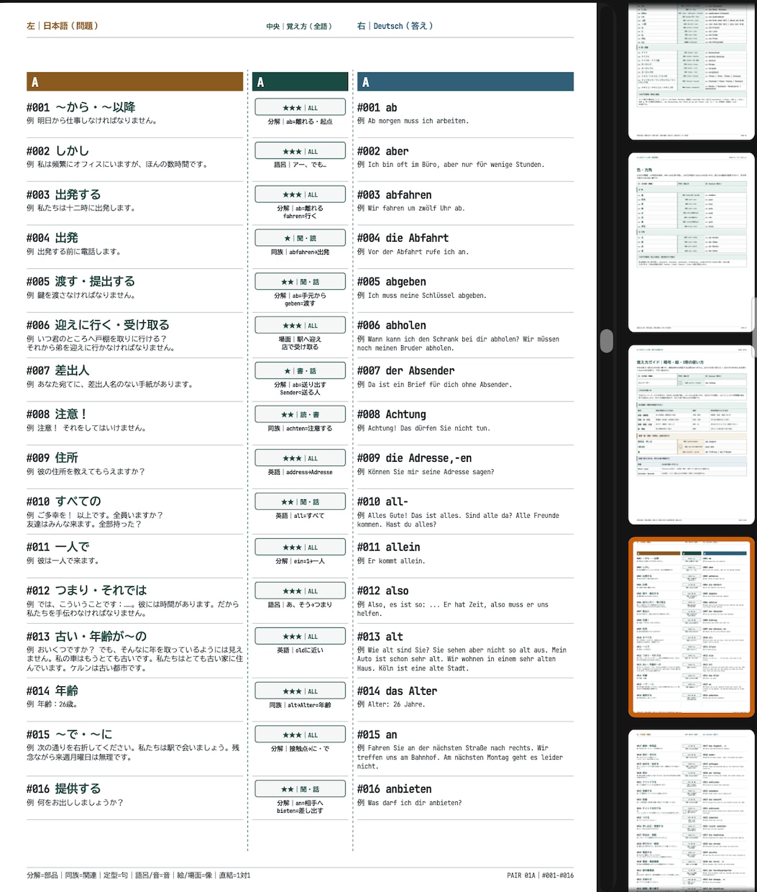Click the '★ | 聞・読' badge for #004
The height and width of the screenshot is (892, 757).
300,238
